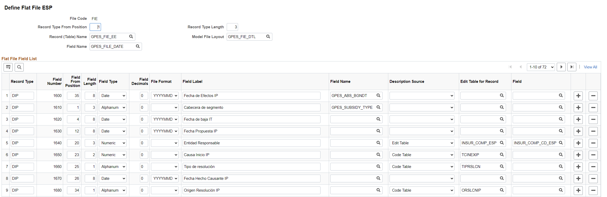
Task: Click Field Decimals input for Tipo de resolución
Action: [x=144, y=167]
